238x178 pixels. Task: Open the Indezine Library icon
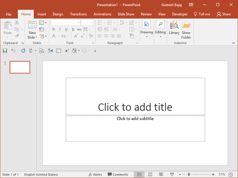click(174, 25)
